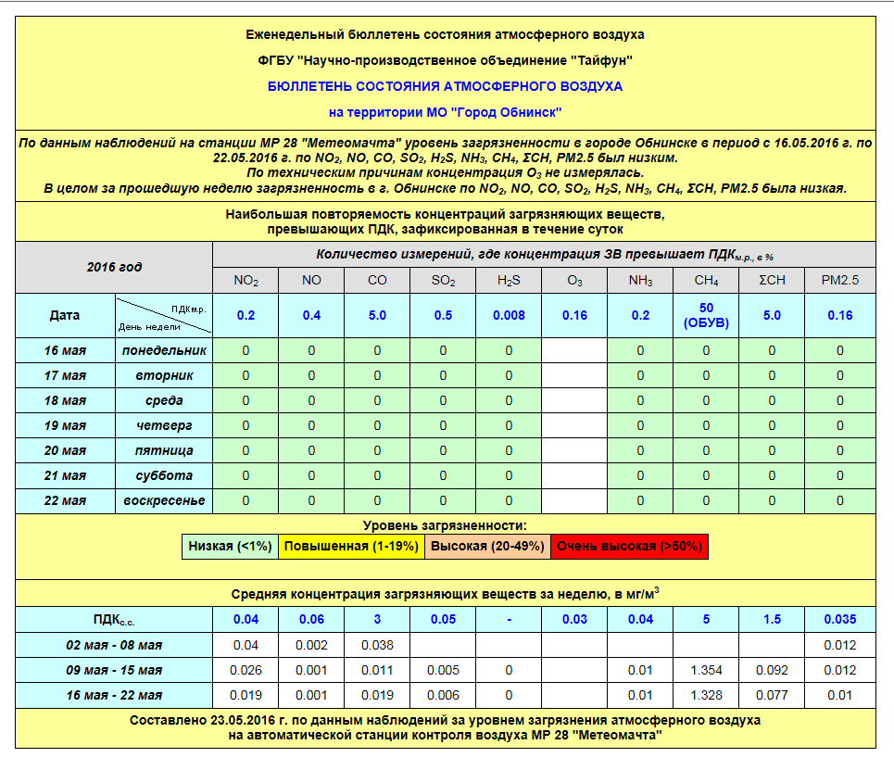894x770 pixels.
Task: Click the empty O3 cell for 16 мая
Action: click(574, 350)
